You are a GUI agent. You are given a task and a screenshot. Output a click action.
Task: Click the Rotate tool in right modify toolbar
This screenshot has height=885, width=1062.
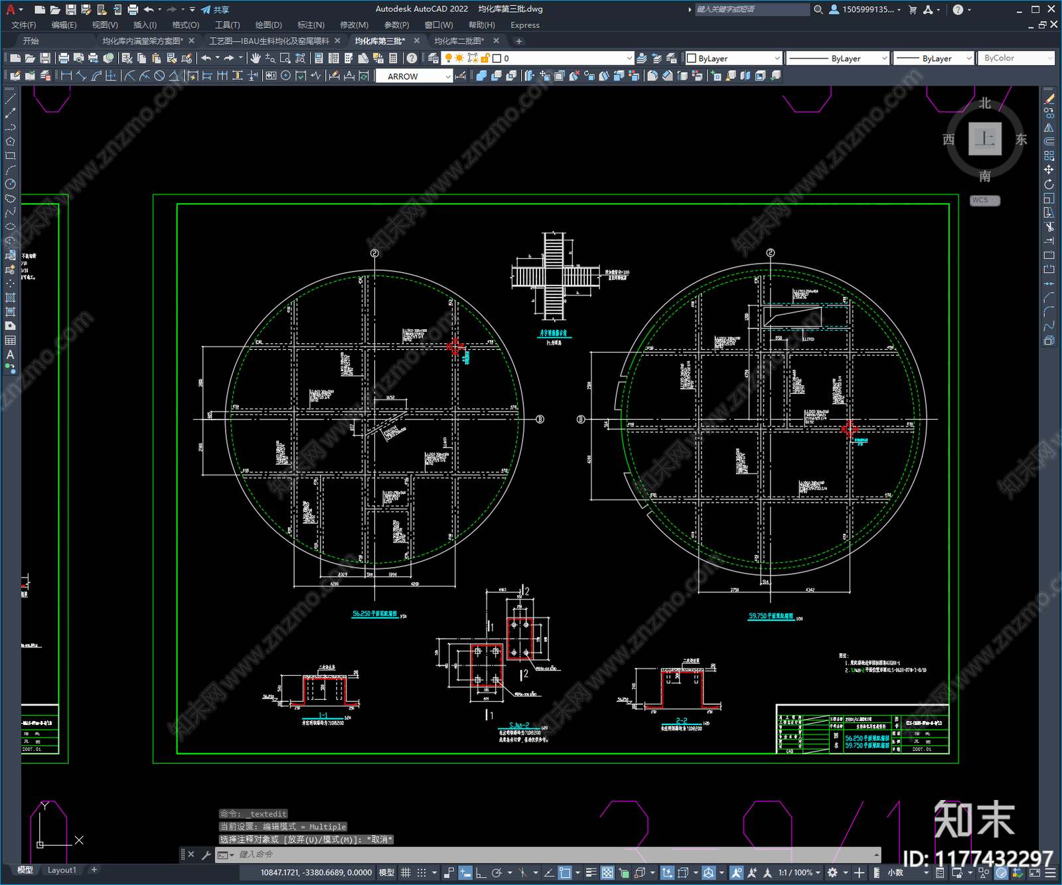point(1049,184)
